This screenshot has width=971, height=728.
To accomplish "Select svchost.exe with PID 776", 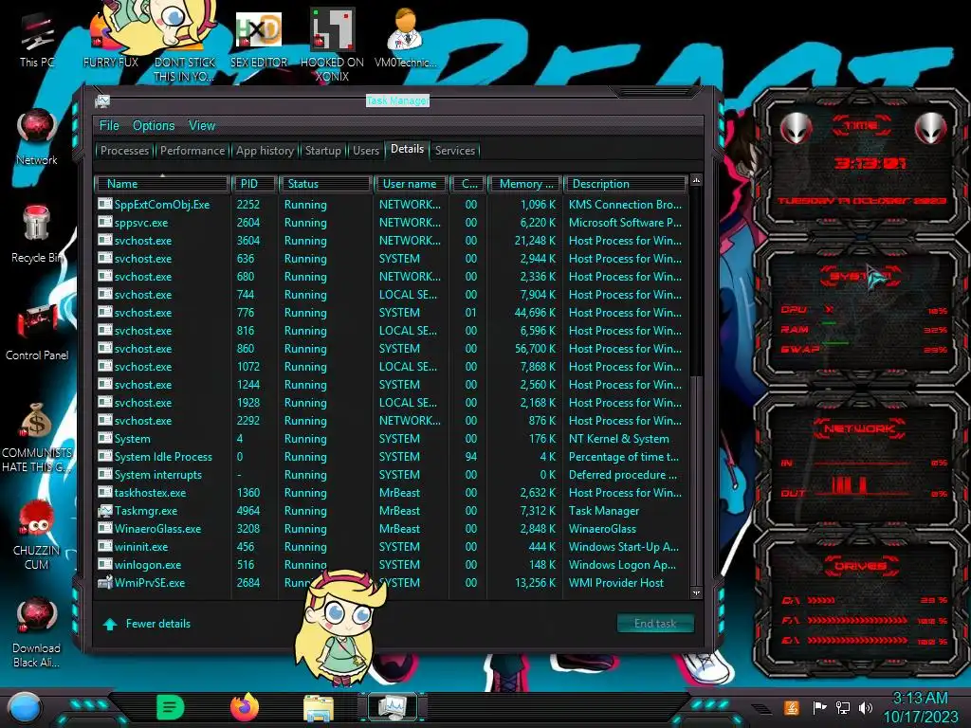I will (392, 313).
